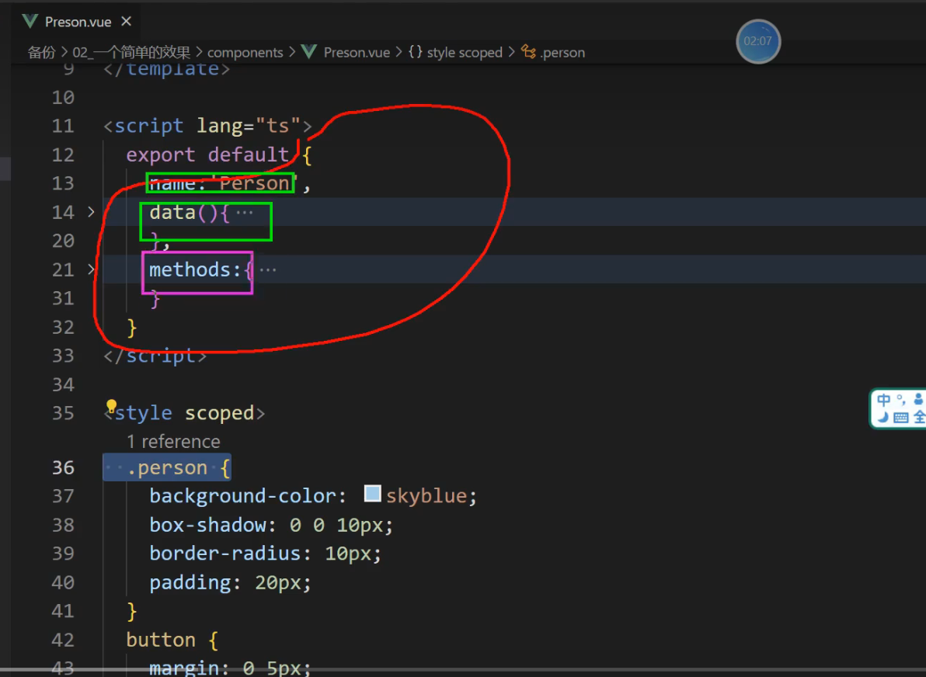Click the style scoped tag text
The height and width of the screenshot is (677, 926).
click(184, 413)
